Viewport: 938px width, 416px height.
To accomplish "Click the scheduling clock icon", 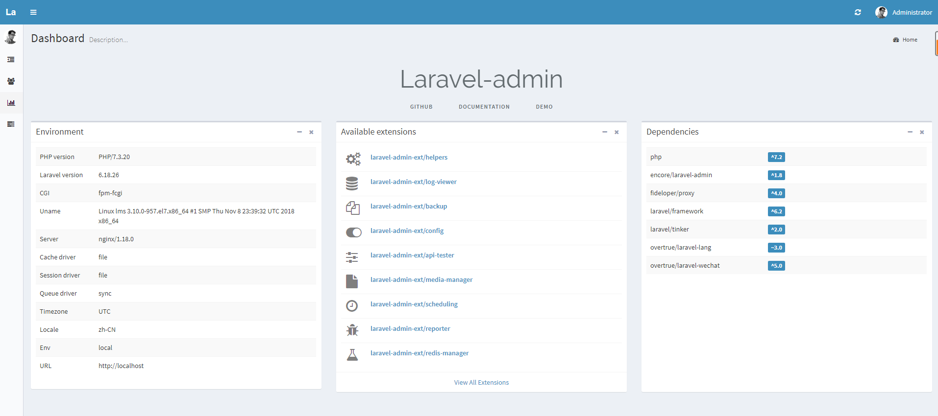I will [x=352, y=306].
